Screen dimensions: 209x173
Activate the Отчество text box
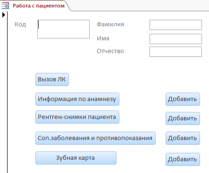pos(176,52)
